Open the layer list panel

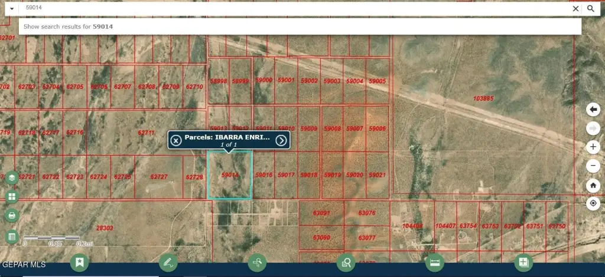(x=11, y=177)
